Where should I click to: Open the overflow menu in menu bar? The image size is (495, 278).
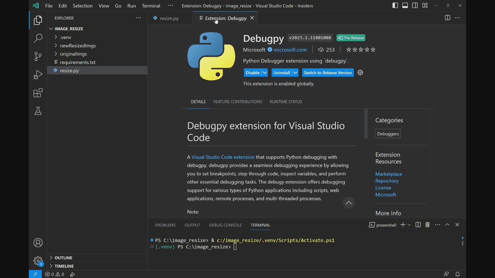point(170,5)
